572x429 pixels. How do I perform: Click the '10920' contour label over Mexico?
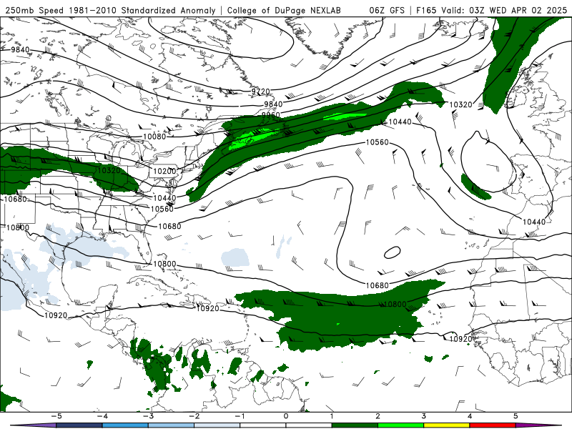pos(56,315)
